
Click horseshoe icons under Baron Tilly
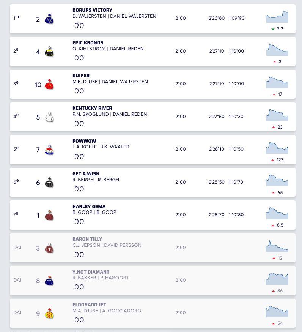tap(79, 254)
